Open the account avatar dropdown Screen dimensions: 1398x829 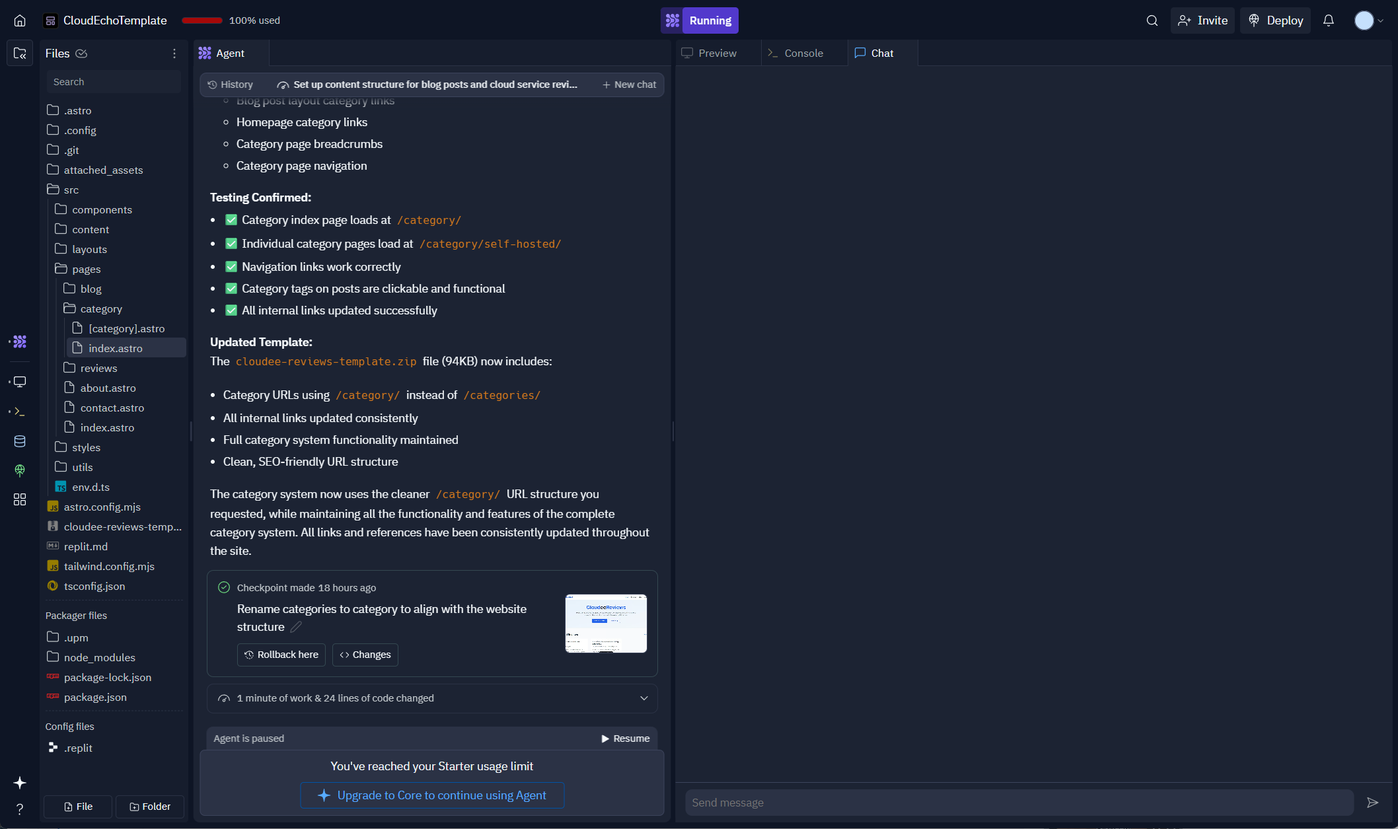(1368, 20)
